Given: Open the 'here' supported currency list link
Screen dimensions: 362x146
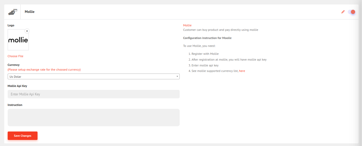Looking at the screenshot, I should click(242, 71).
